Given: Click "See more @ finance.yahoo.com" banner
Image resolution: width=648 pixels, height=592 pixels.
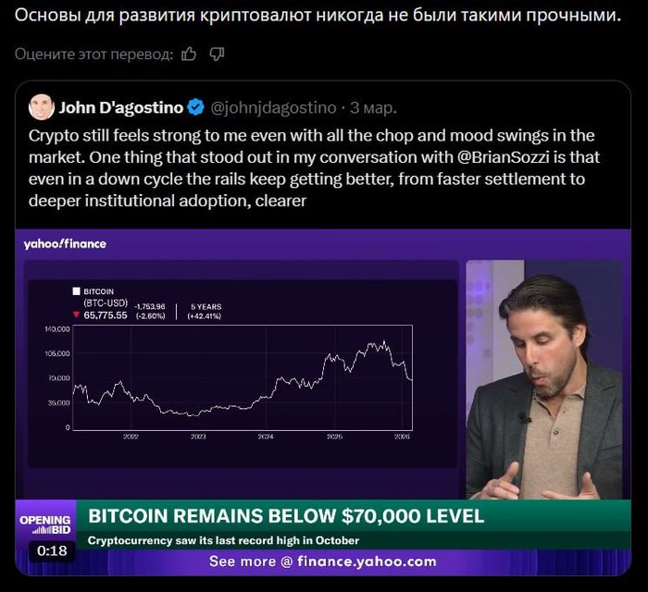Looking at the screenshot, I should click(x=322, y=561).
